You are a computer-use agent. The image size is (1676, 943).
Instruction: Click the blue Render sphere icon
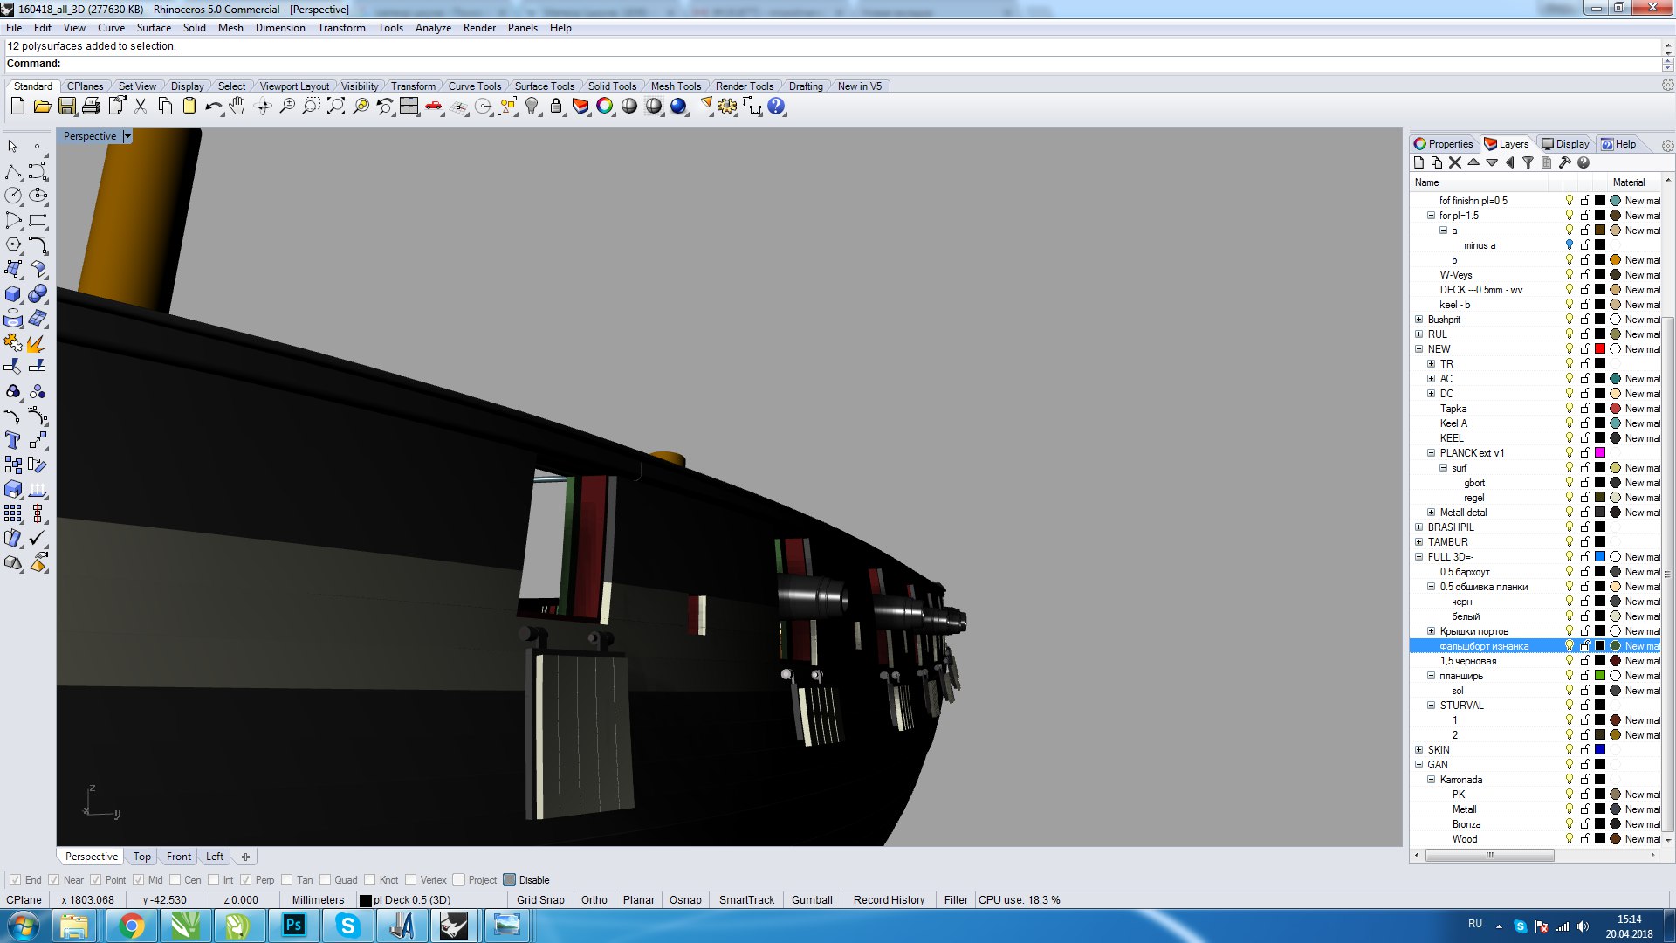point(678,107)
